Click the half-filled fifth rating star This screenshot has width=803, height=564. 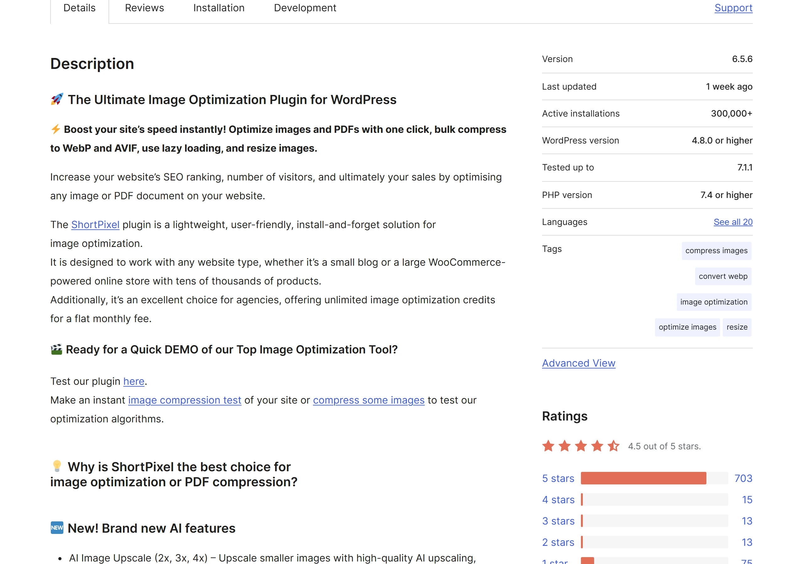coord(614,446)
